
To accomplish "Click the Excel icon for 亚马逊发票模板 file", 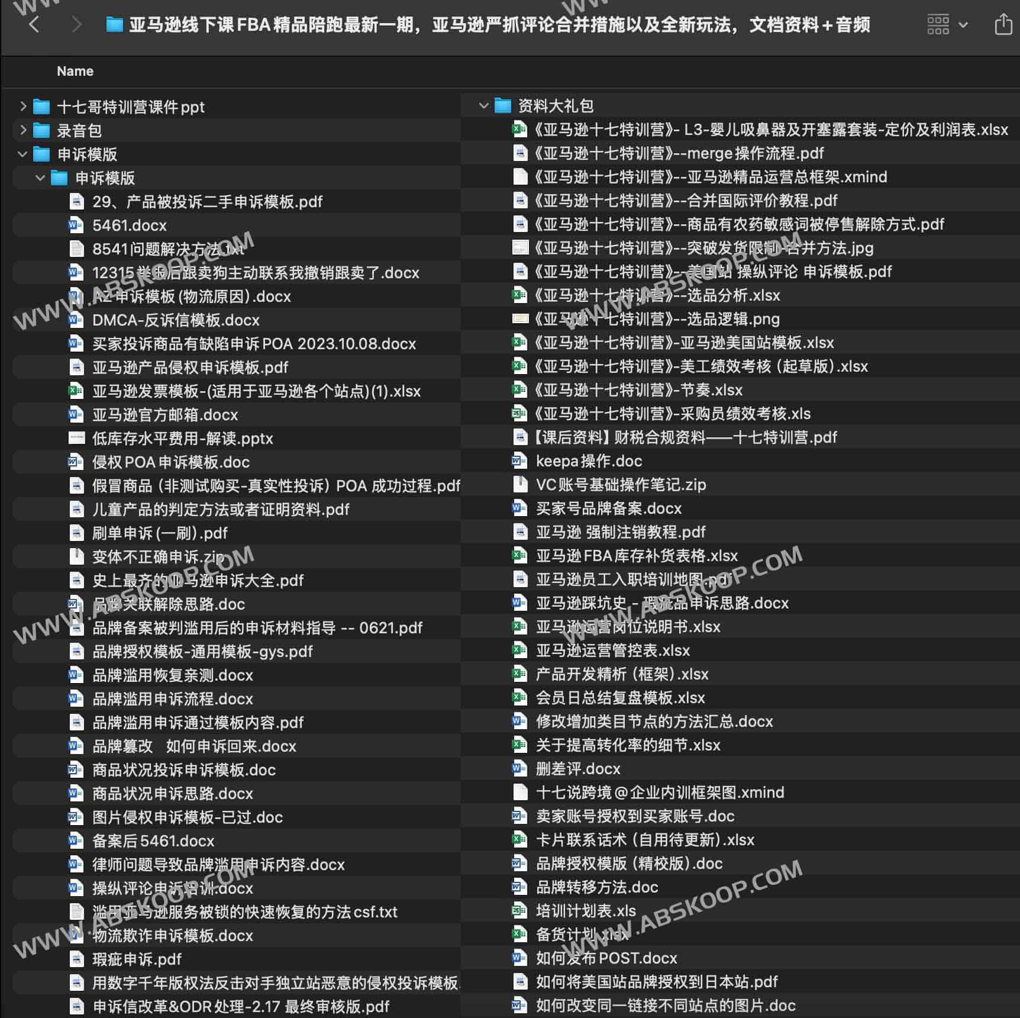I will (76, 391).
